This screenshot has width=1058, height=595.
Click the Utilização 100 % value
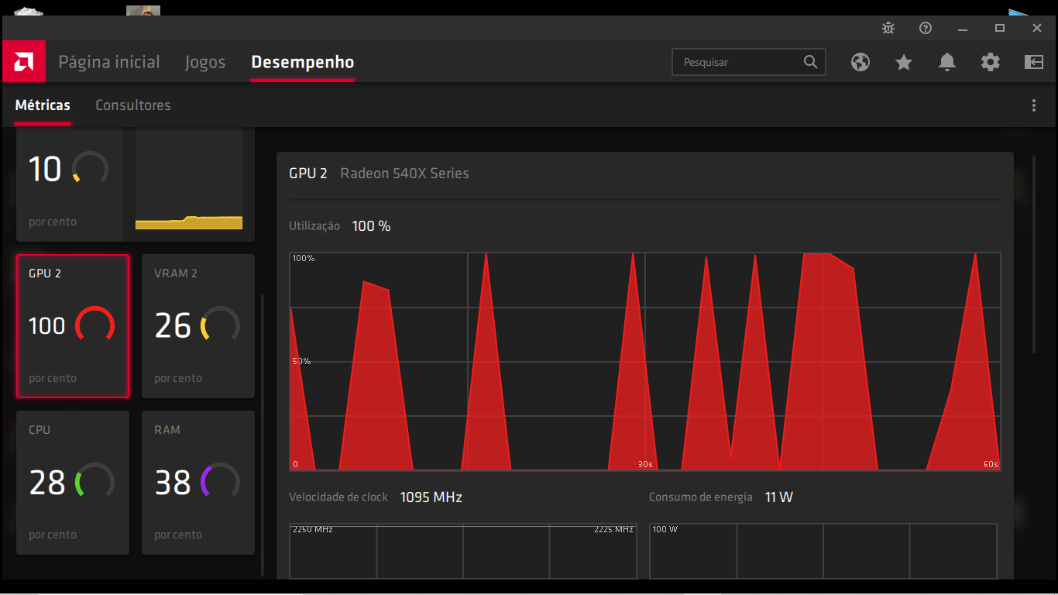pos(371,226)
